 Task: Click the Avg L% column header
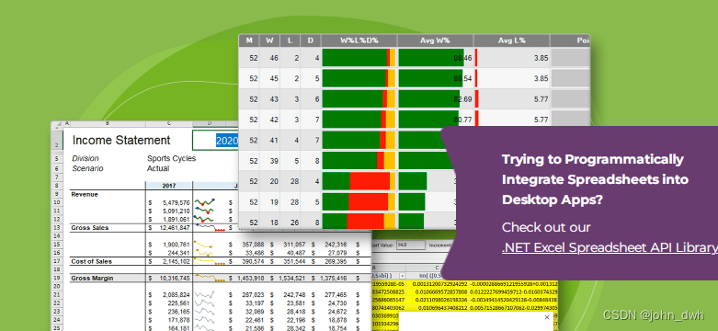pyautogui.click(x=511, y=40)
